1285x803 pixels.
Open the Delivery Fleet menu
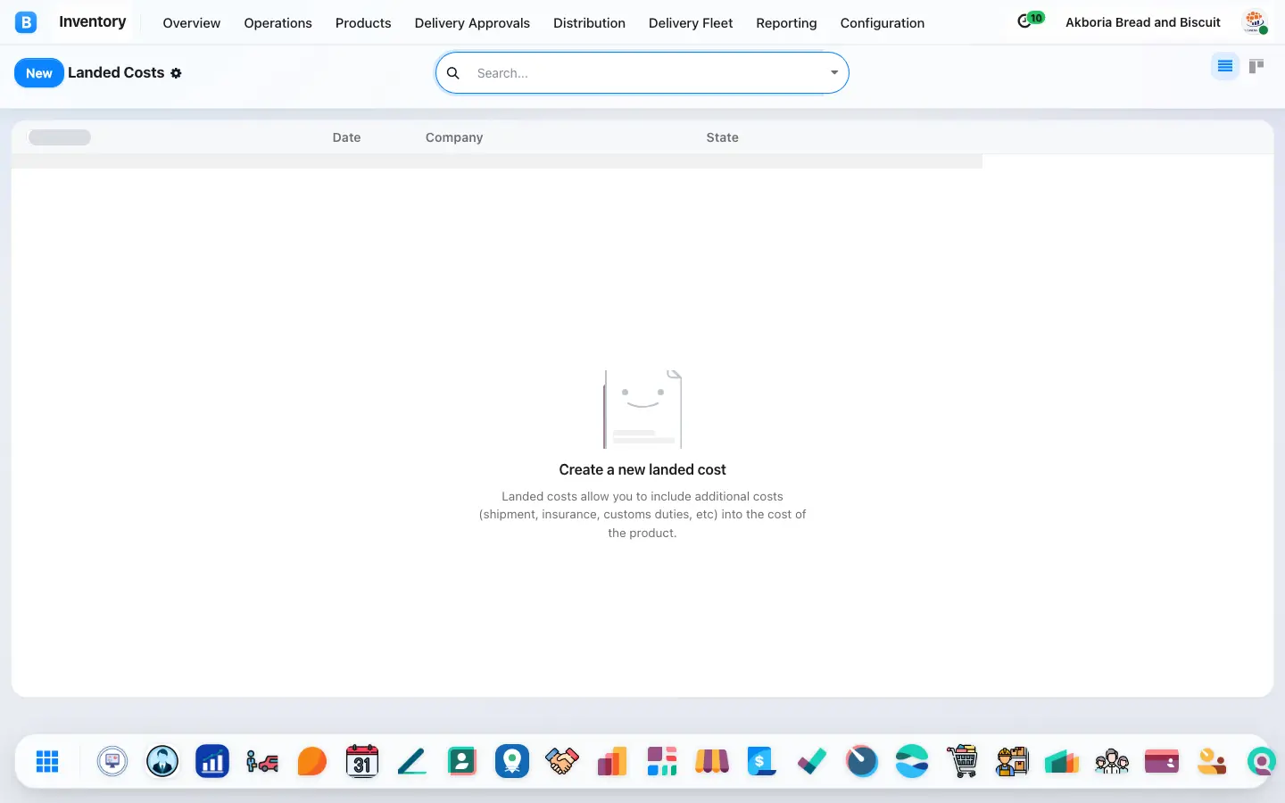click(691, 23)
